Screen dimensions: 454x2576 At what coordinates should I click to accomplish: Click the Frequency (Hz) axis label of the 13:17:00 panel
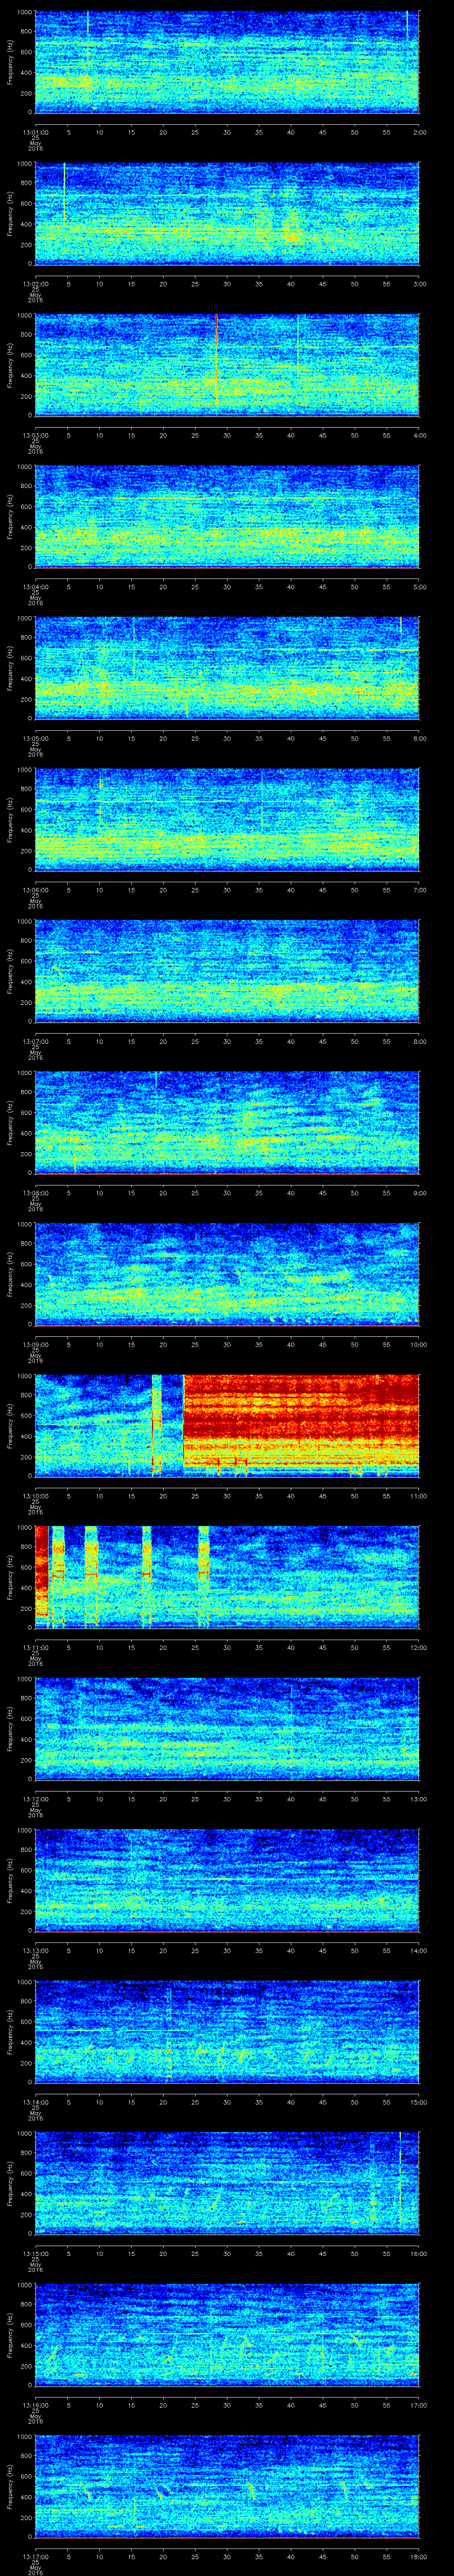point(10,2486)
